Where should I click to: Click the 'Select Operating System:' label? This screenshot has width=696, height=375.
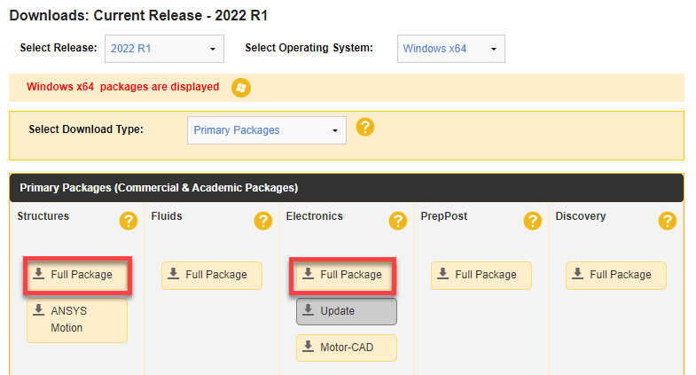[309, 48]
